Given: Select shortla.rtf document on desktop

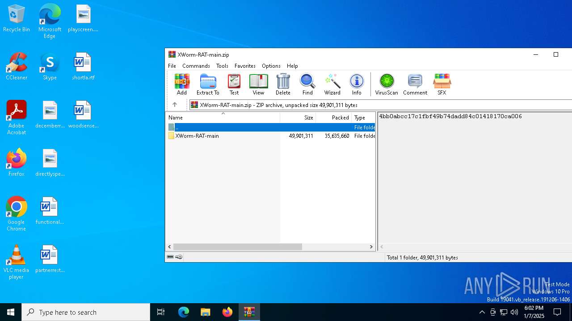Looking at the screenshot, I should pos(83,67).
